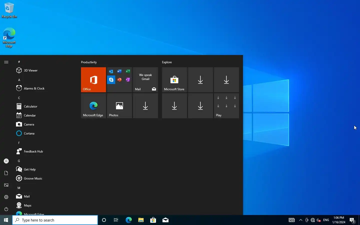
Task: Show hidden icons in system tray
Action: [x=301, y=220]
